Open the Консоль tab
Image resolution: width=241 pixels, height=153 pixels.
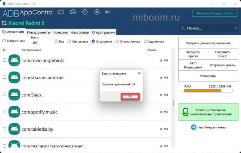pyautogui.click(x=61, y=32)
